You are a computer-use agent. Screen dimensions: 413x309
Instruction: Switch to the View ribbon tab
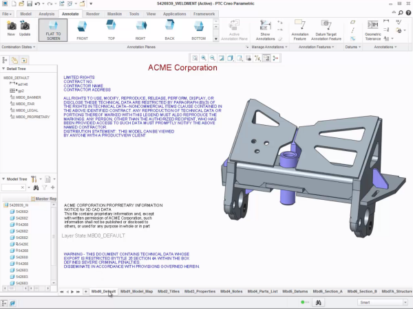pos(151,14)
